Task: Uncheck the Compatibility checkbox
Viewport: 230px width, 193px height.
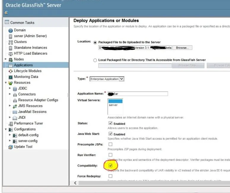Action: (110, 166)
